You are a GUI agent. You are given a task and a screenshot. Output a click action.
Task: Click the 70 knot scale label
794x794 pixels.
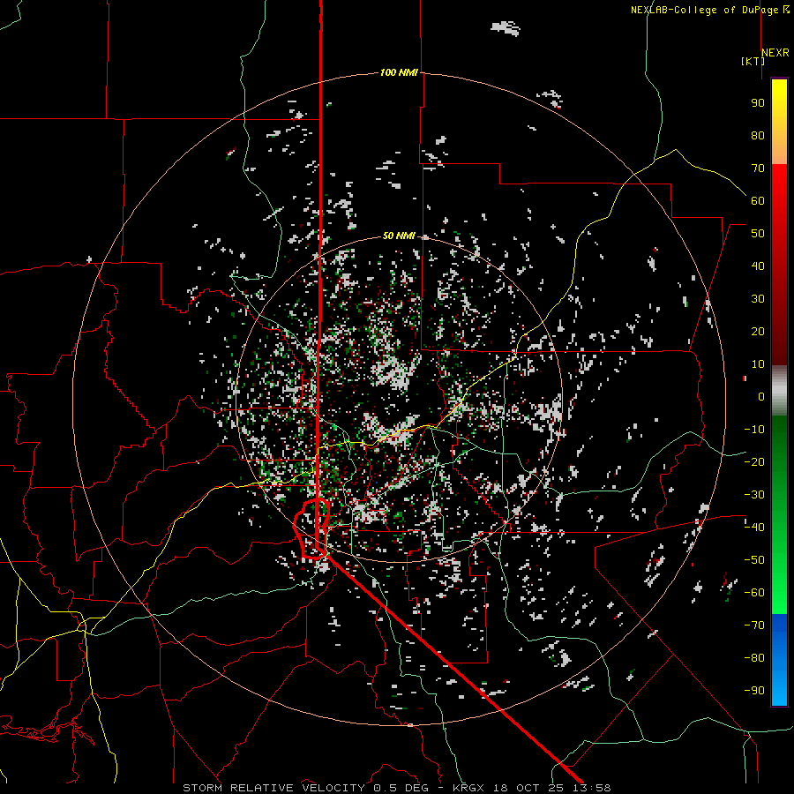[758, 169]
